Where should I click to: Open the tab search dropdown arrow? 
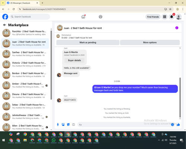3,3
